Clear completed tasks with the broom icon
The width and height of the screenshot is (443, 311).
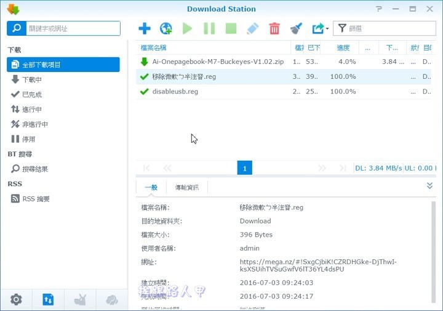click(296, 28)
